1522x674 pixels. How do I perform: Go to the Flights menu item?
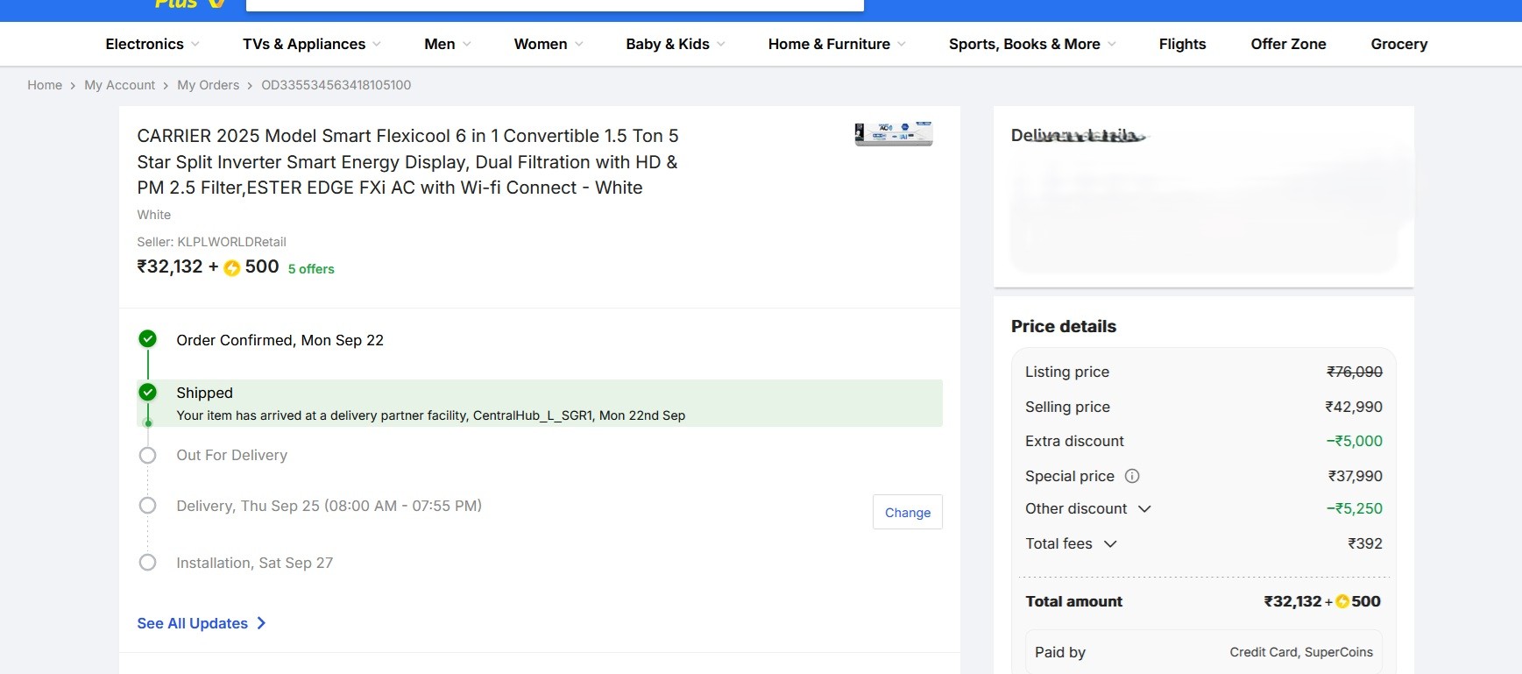tap(1182, 44)
